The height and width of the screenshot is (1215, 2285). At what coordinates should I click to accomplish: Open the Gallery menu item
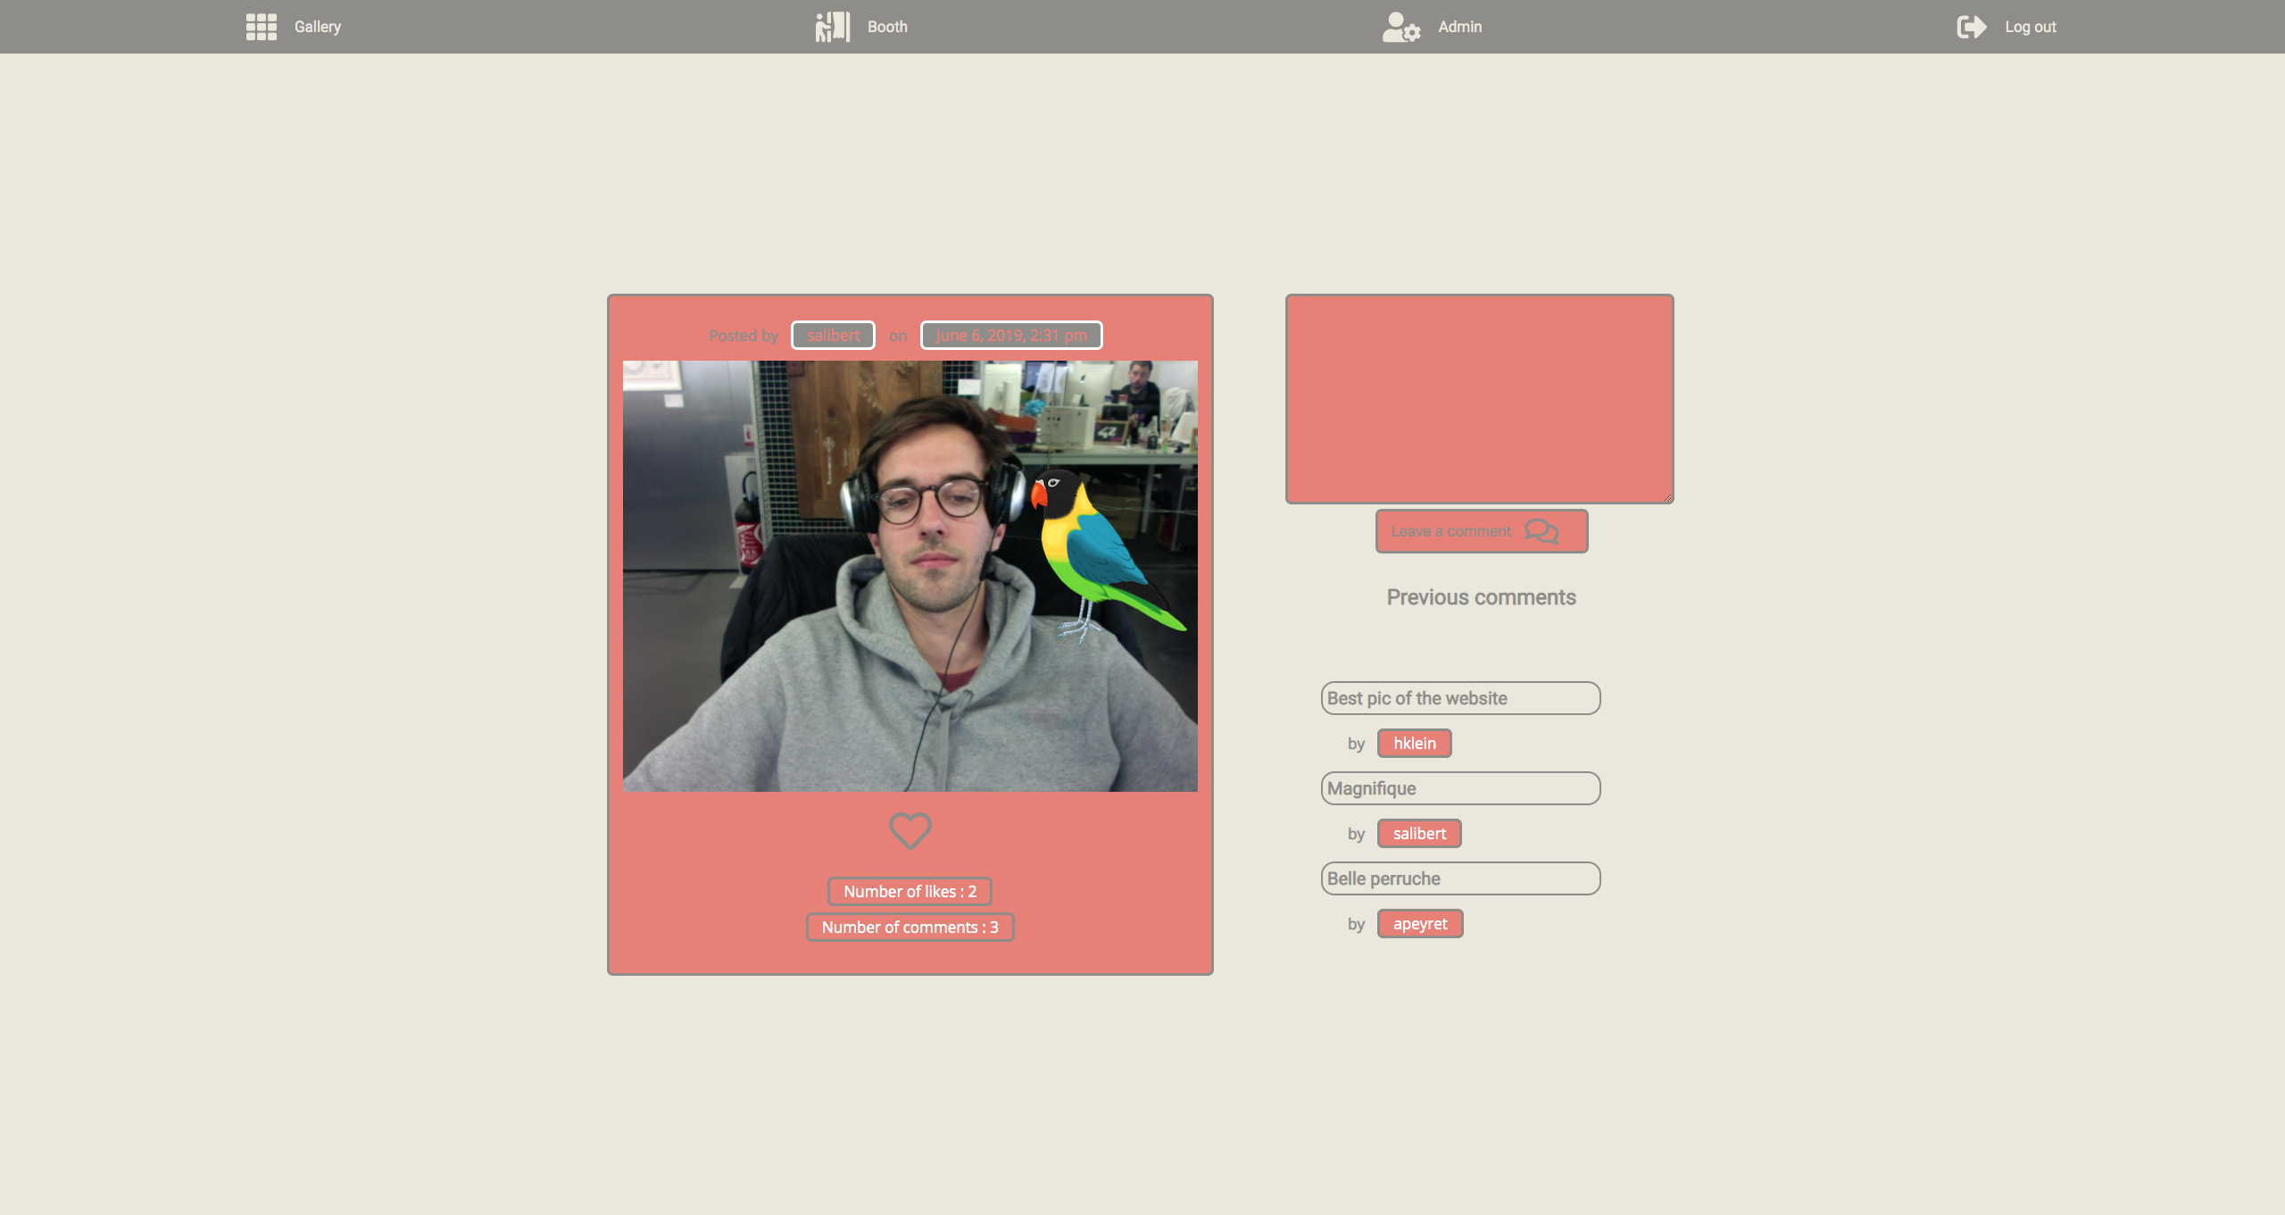point(318,27)
